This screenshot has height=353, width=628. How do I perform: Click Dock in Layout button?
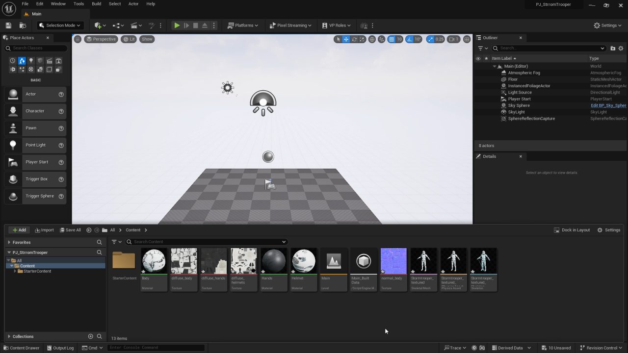(x=572, y=230)
